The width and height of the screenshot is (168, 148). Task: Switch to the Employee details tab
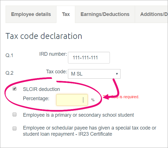[x=31, y=14]
